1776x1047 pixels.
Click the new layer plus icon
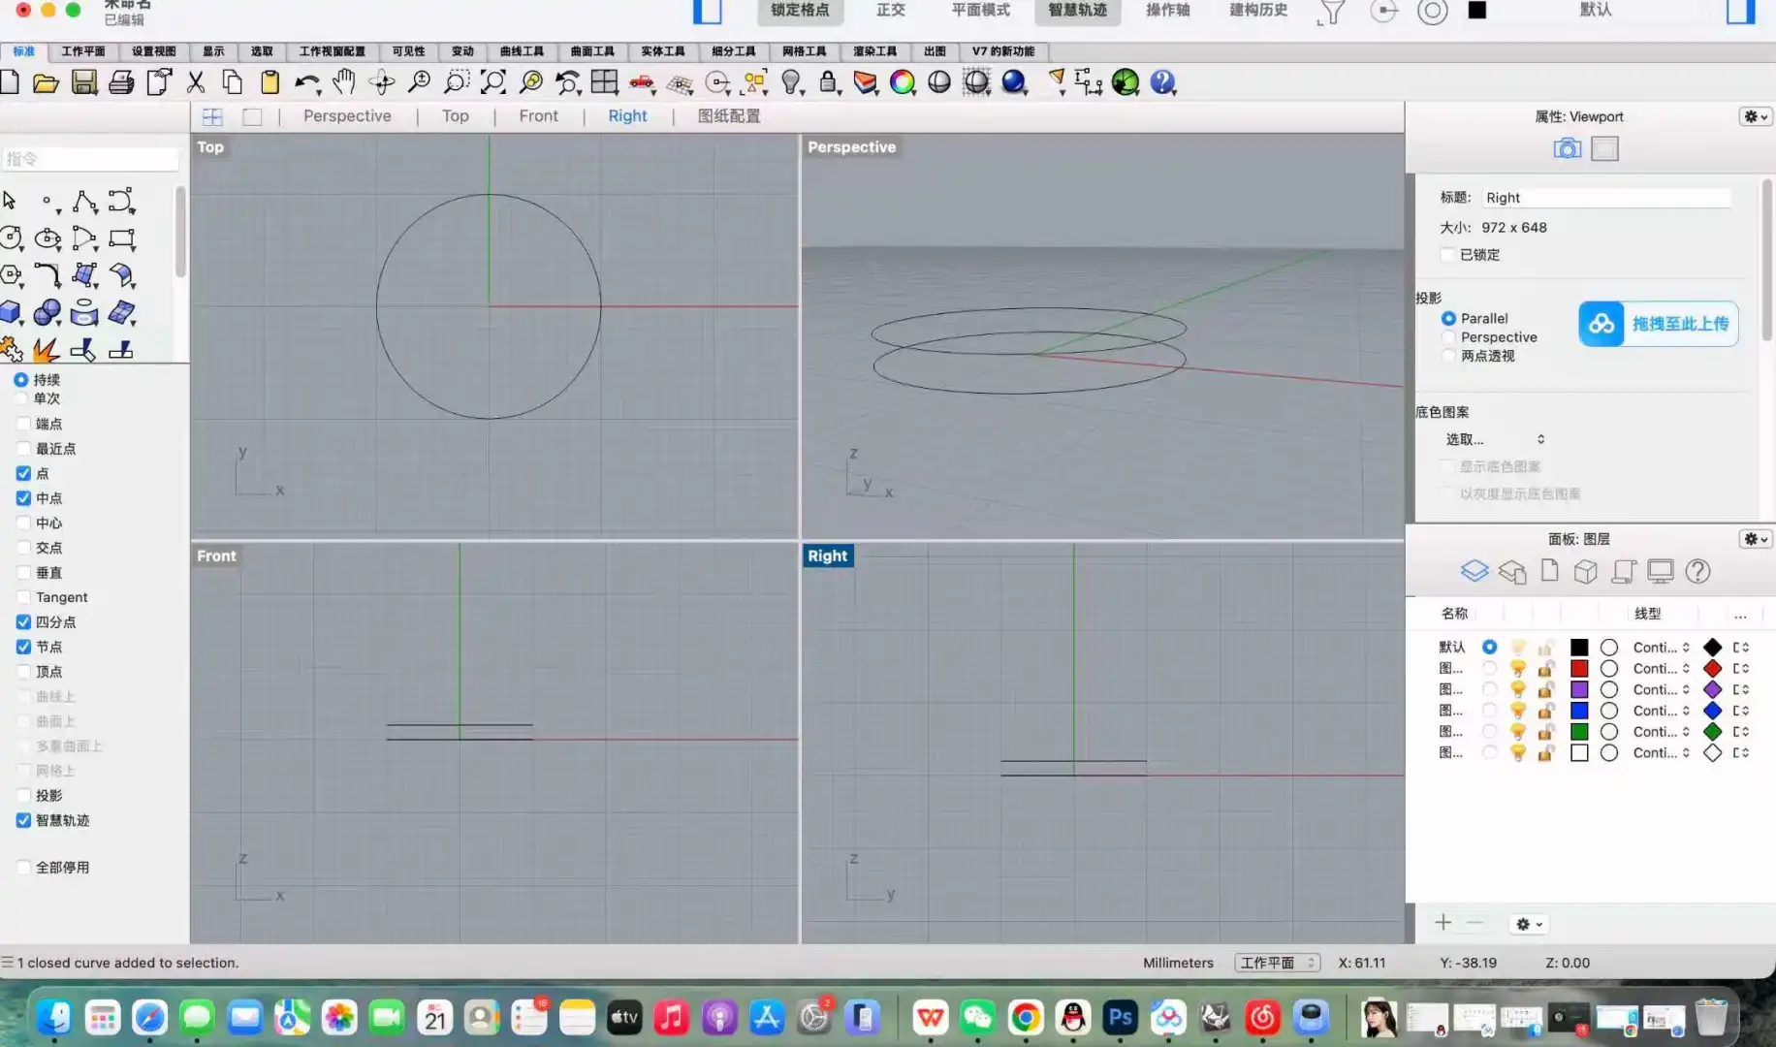pyautogui.click(x=1443, y=923)
